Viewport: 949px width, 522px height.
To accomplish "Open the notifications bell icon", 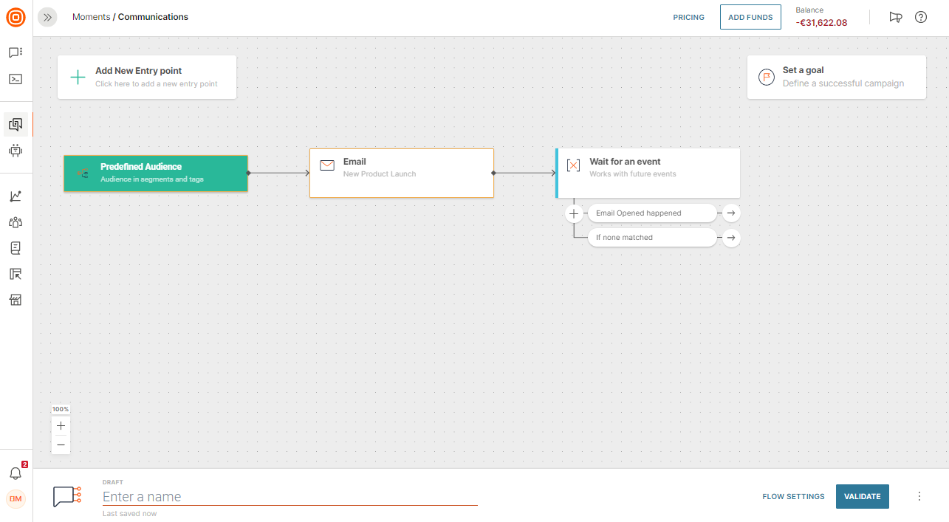I will pyautogui.click(x=16, y=473).
